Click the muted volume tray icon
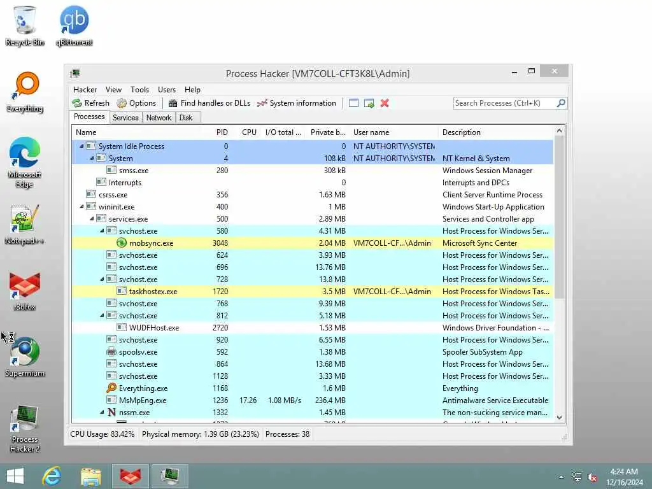The image size is (652, 489). (592, 477)
